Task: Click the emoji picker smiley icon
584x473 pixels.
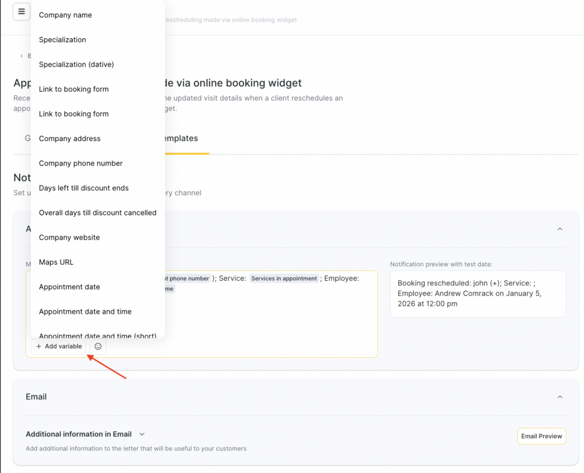Action: click(x=98, y=346)
